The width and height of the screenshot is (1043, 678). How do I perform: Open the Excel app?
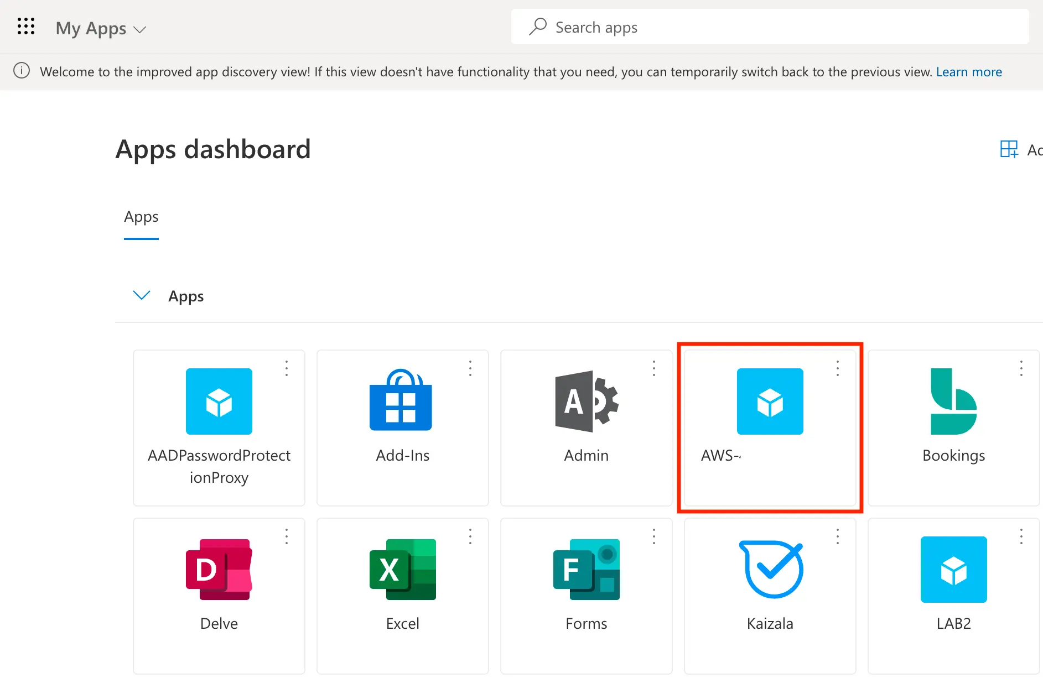(402, 570)
